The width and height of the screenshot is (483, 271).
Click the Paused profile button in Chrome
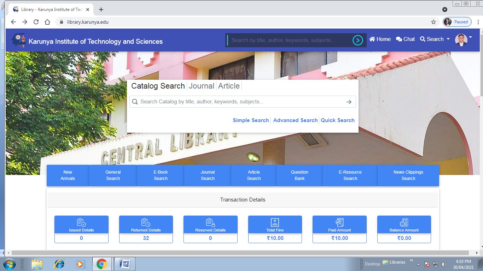coord(457,22)
